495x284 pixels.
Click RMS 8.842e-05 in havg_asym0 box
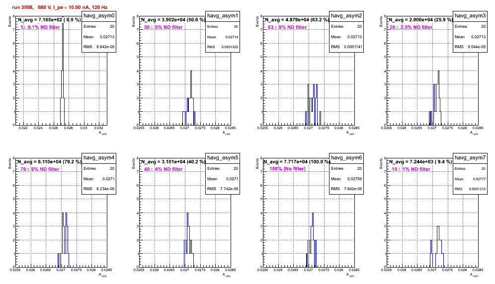coord(99,47)
